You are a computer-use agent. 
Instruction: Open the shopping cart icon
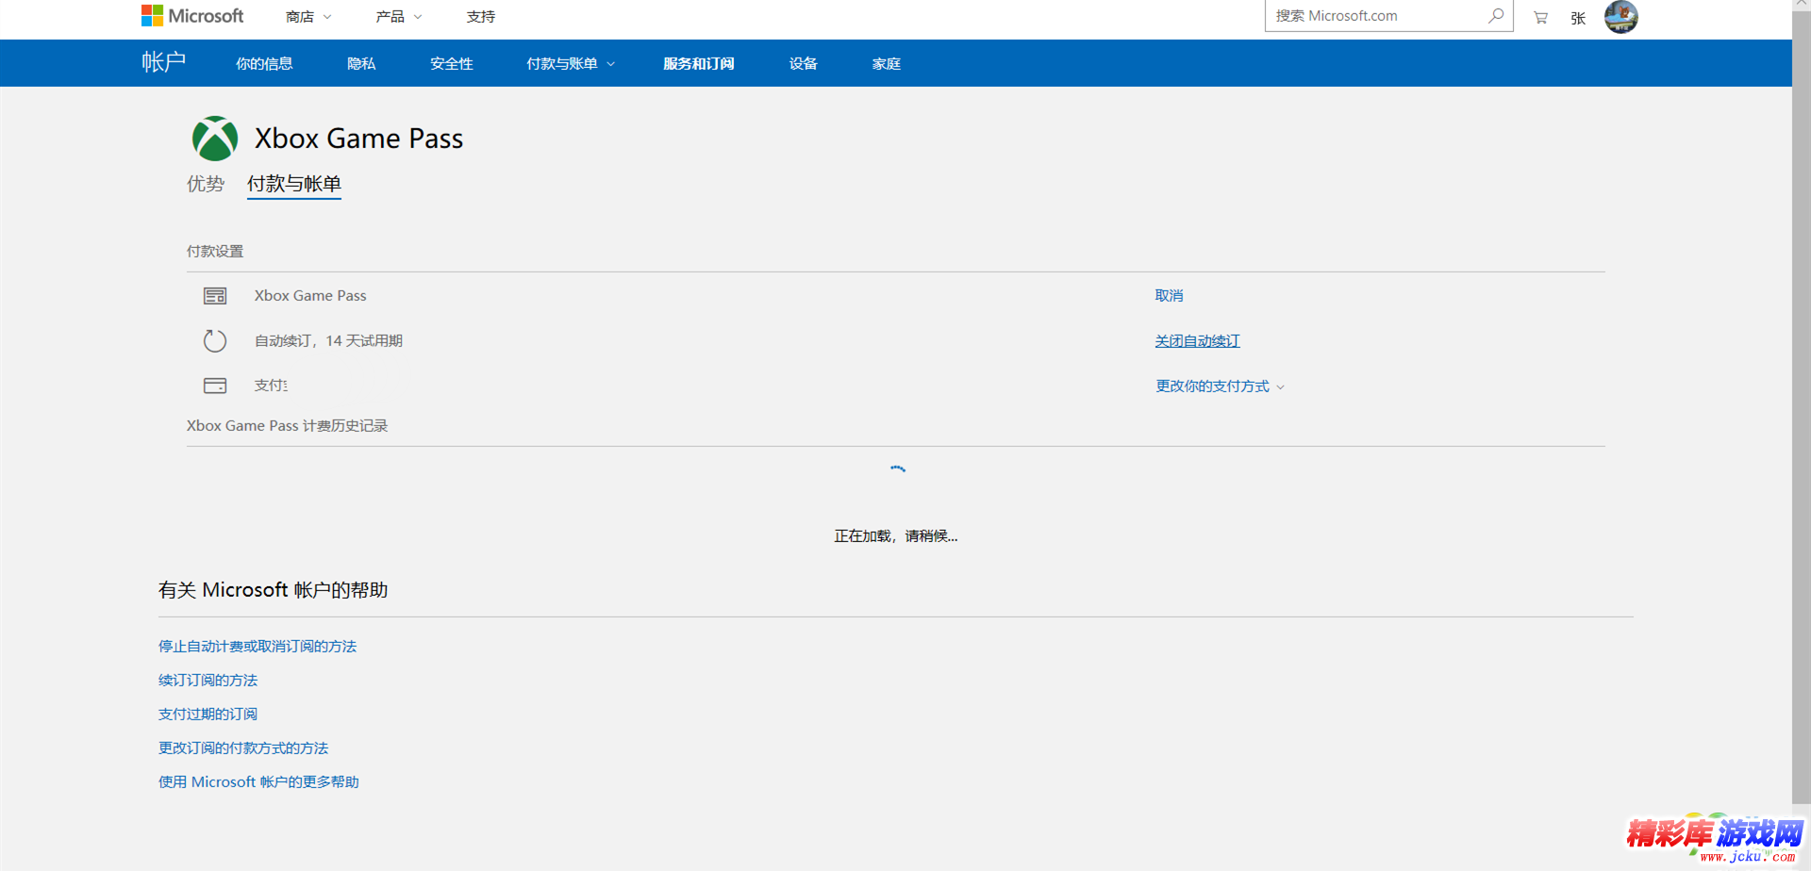coord(1540,17)
